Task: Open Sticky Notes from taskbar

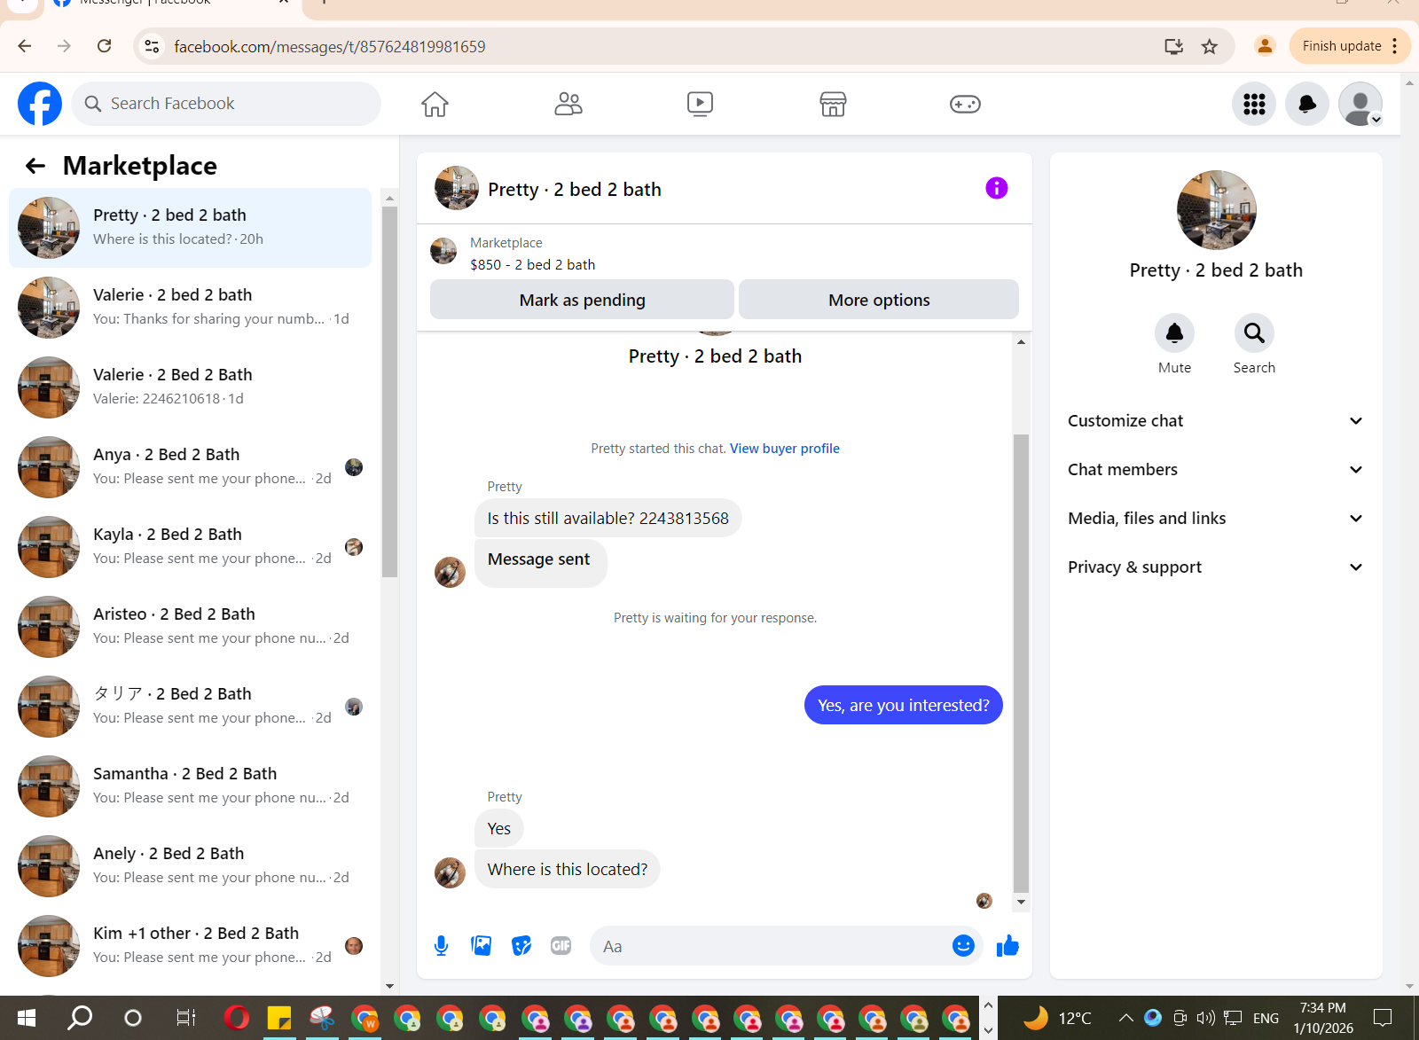Action: coord(279,1018)
